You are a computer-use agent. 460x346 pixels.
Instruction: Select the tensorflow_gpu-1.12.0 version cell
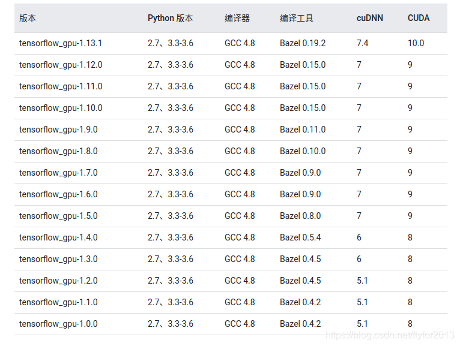tap(61, 65)
